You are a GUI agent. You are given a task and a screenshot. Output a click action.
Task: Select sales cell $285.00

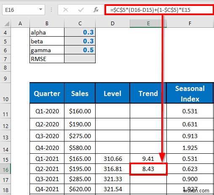pyautogui.click(x=80, y=179)
